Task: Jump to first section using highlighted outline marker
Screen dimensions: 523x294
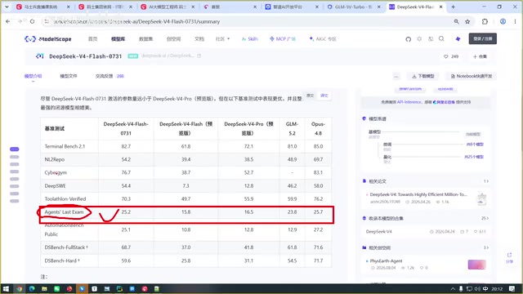Action: click(15, 149)
